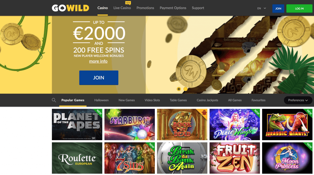Click the language chevron arrow
314x175 pixels.
click(x=265, y=8)
